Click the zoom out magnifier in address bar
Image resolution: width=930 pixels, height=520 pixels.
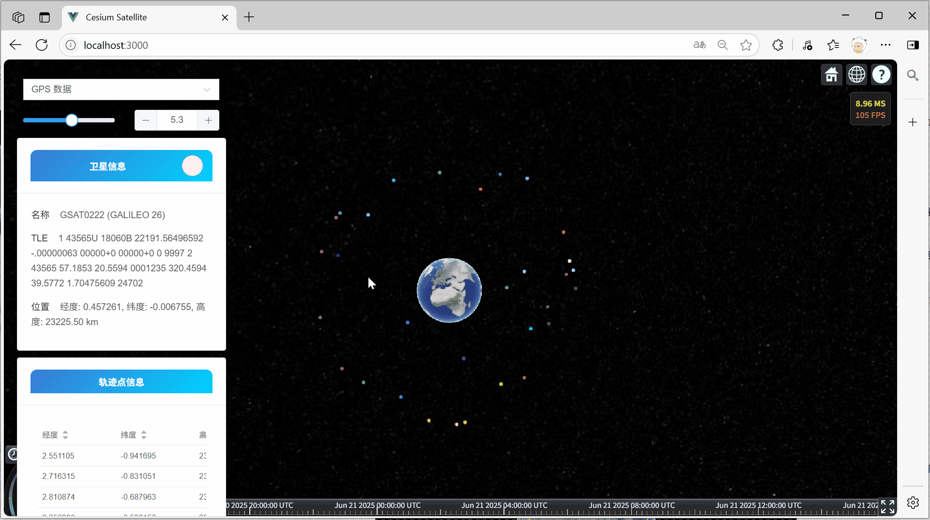(x=723, y=45)
